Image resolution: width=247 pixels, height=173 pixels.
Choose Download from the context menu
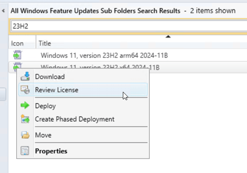(x=50, y=77)
